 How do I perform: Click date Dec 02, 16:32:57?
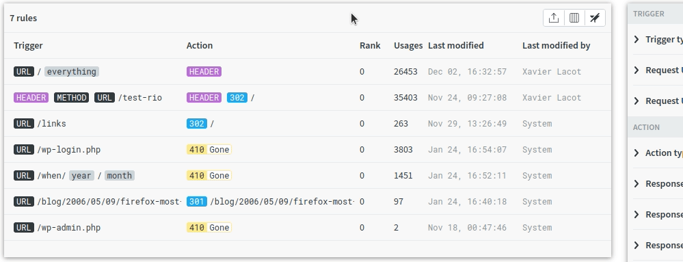(468, 72)
